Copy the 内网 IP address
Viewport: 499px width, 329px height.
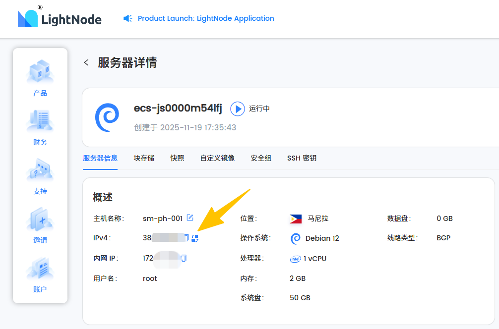point(184,258)
